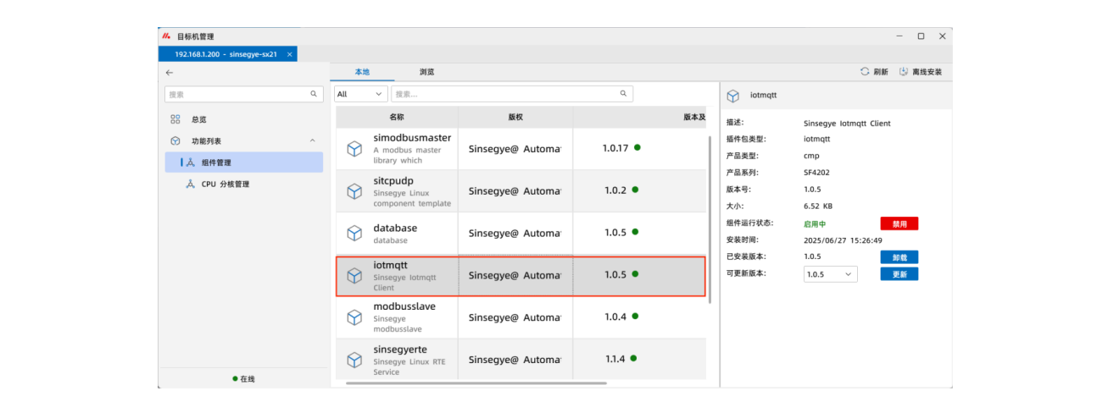Screen dimensions: 1108x402
Task: Click the component list search input field
Action: coord(504,94)
